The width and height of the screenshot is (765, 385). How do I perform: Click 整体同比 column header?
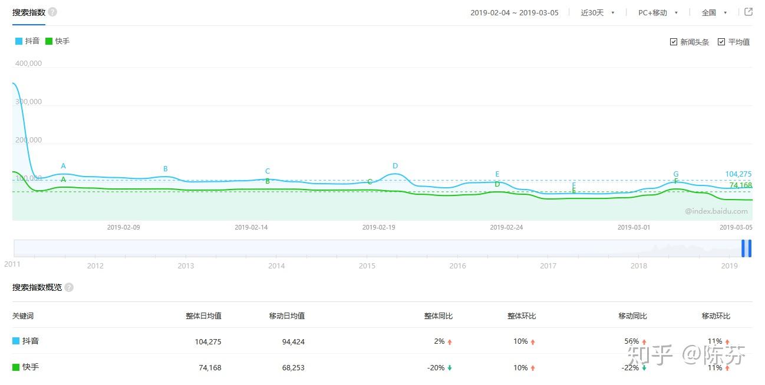click(438, 316)
